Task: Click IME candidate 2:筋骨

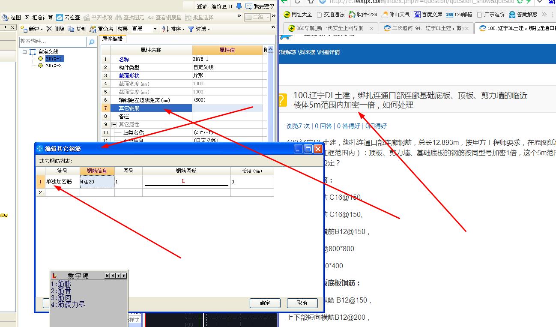Action: [61, 291]
